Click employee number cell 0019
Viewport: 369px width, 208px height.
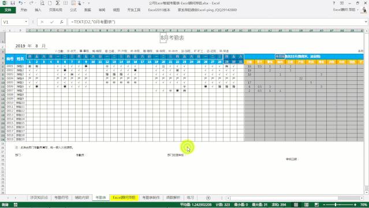(10, 139)
